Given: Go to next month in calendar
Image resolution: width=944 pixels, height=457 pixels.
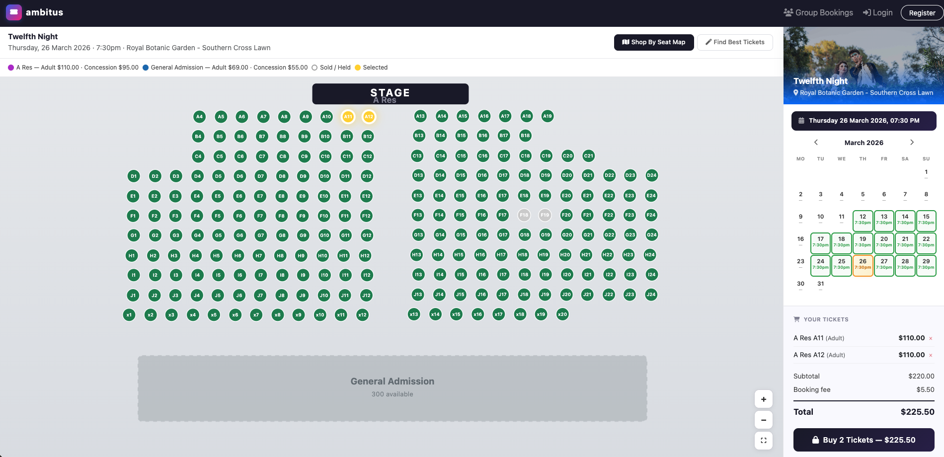Looking at the screenshot, I should tap(912, 142).
